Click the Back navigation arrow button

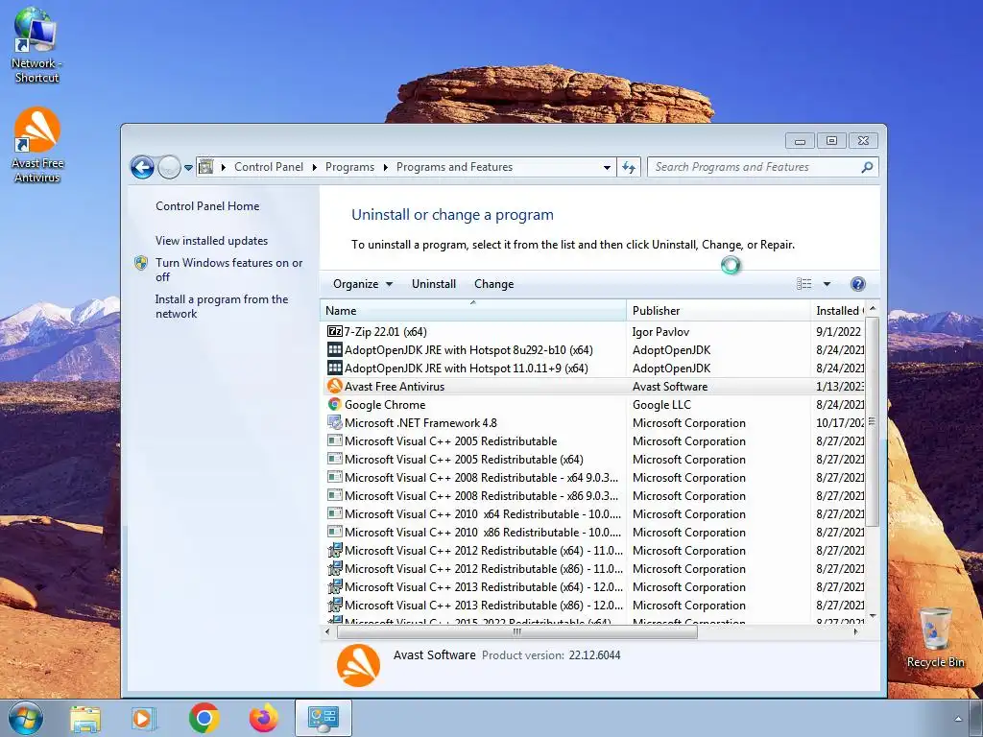click(x=142, y=167)
